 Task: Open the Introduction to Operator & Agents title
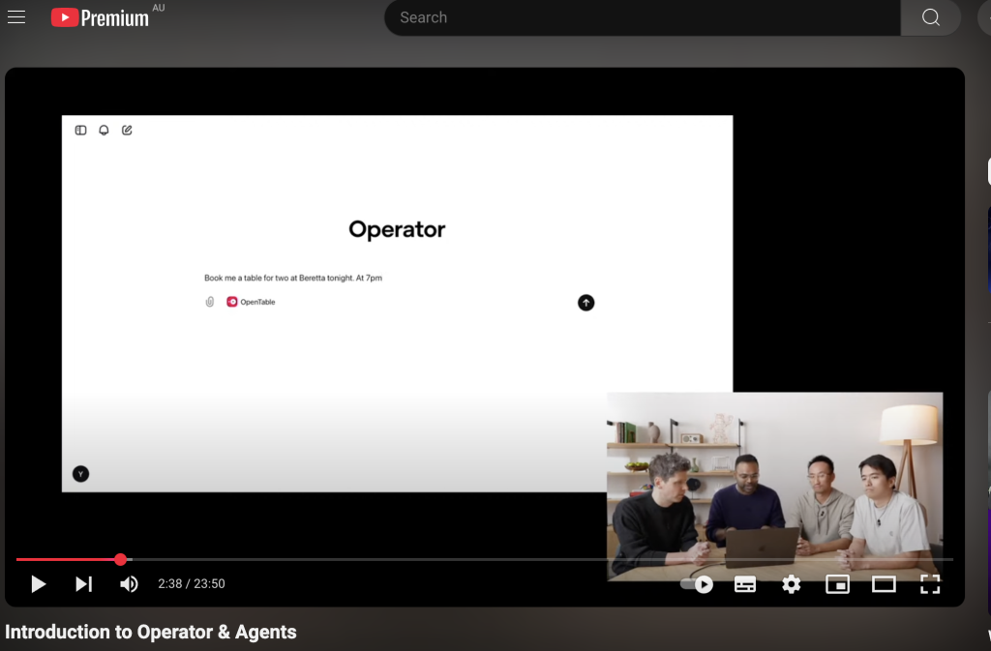[x=151, y=632]
